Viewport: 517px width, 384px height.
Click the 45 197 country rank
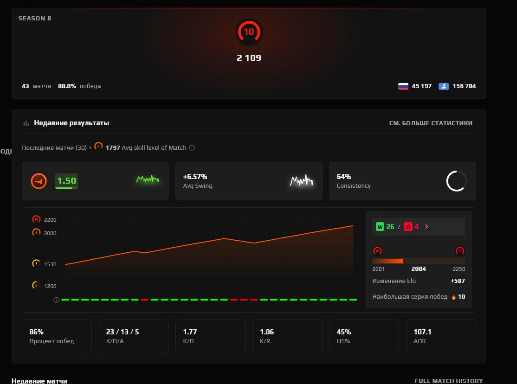(x=422, y=86)
